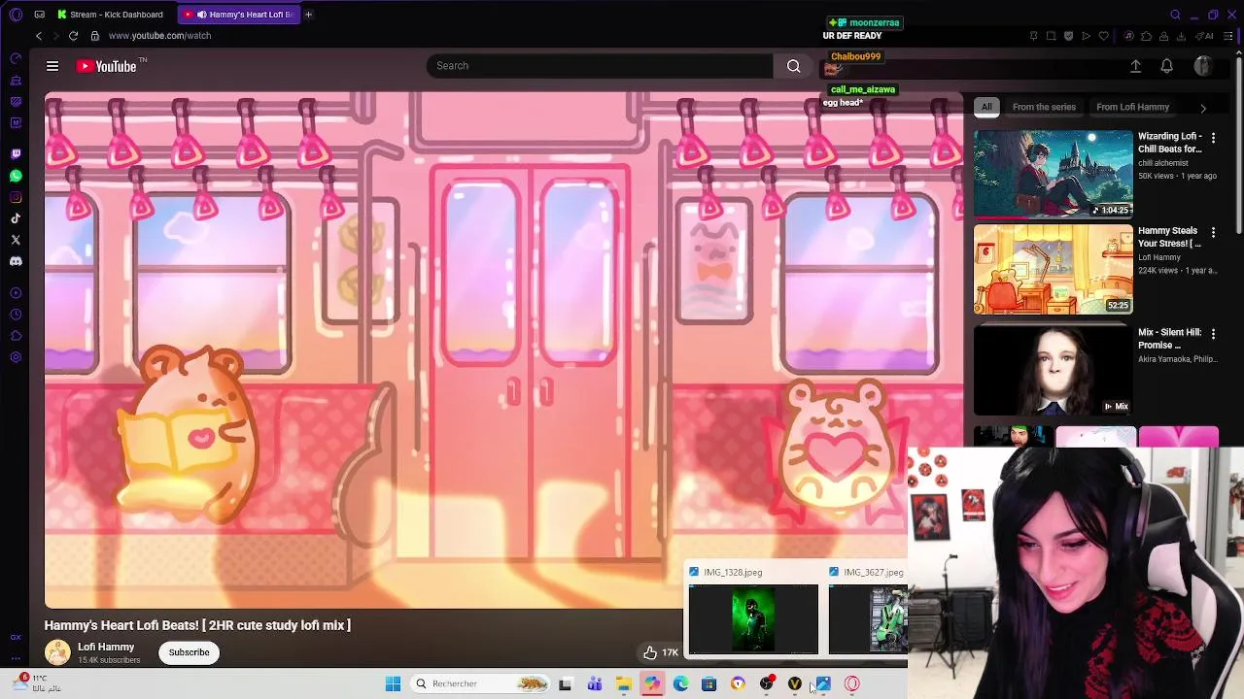The width and height of the screenshot is (1244, 699).
Task: Click the Mix - Silent Hill title
Action: click(x=1170, y=339)
